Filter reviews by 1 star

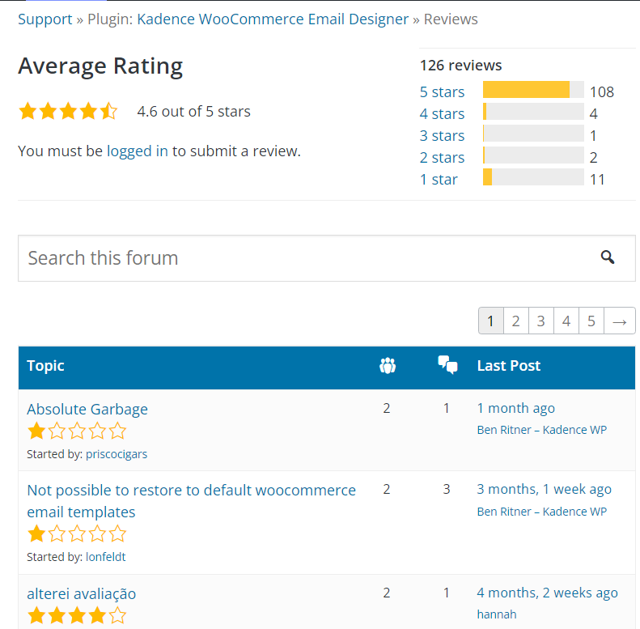coord(439,179)
